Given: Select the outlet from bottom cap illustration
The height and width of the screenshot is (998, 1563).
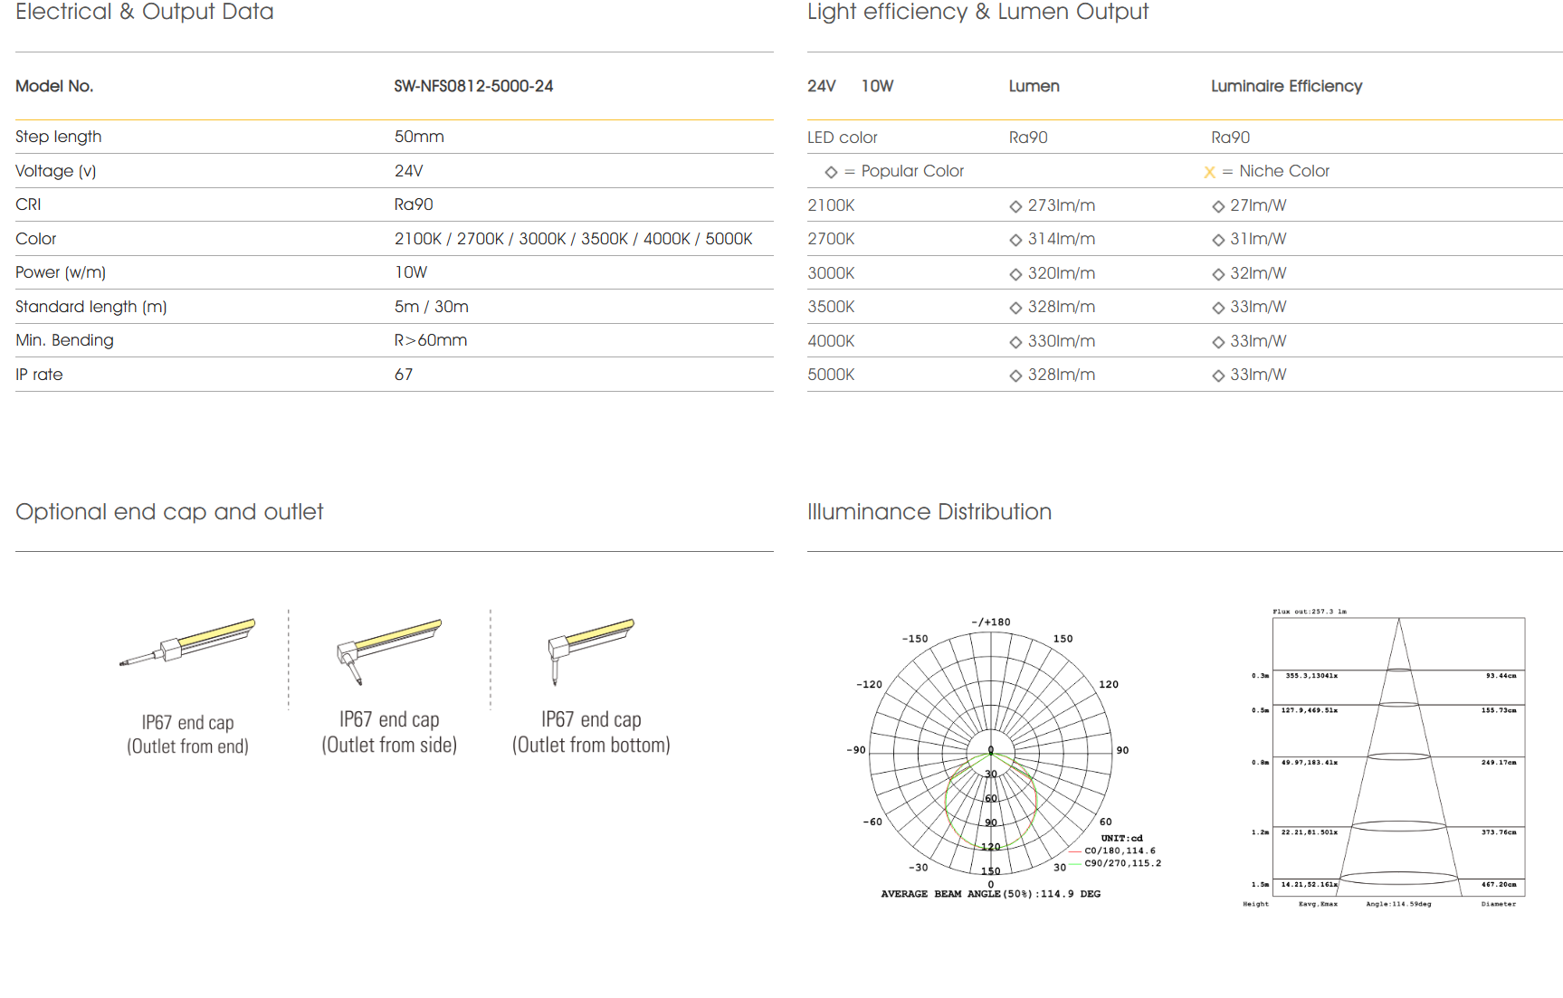Looking at the screenshot, I should point(590,648).
